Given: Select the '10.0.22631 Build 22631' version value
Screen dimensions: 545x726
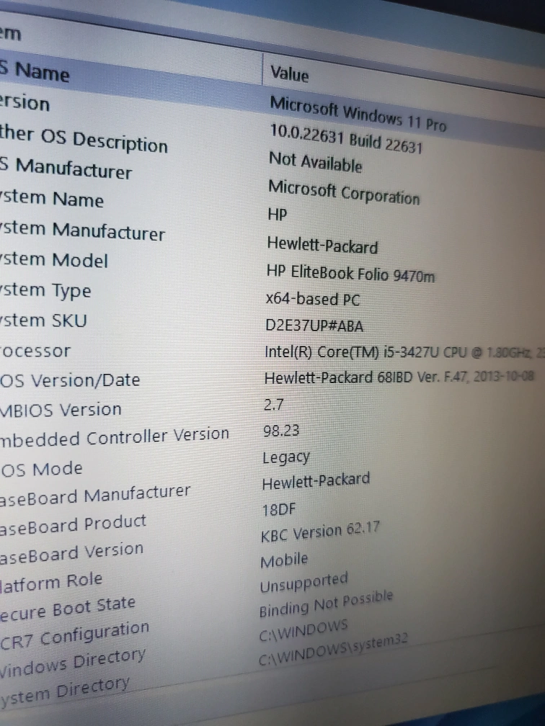Looking at the screenshot, I should [x=346, y=138].
